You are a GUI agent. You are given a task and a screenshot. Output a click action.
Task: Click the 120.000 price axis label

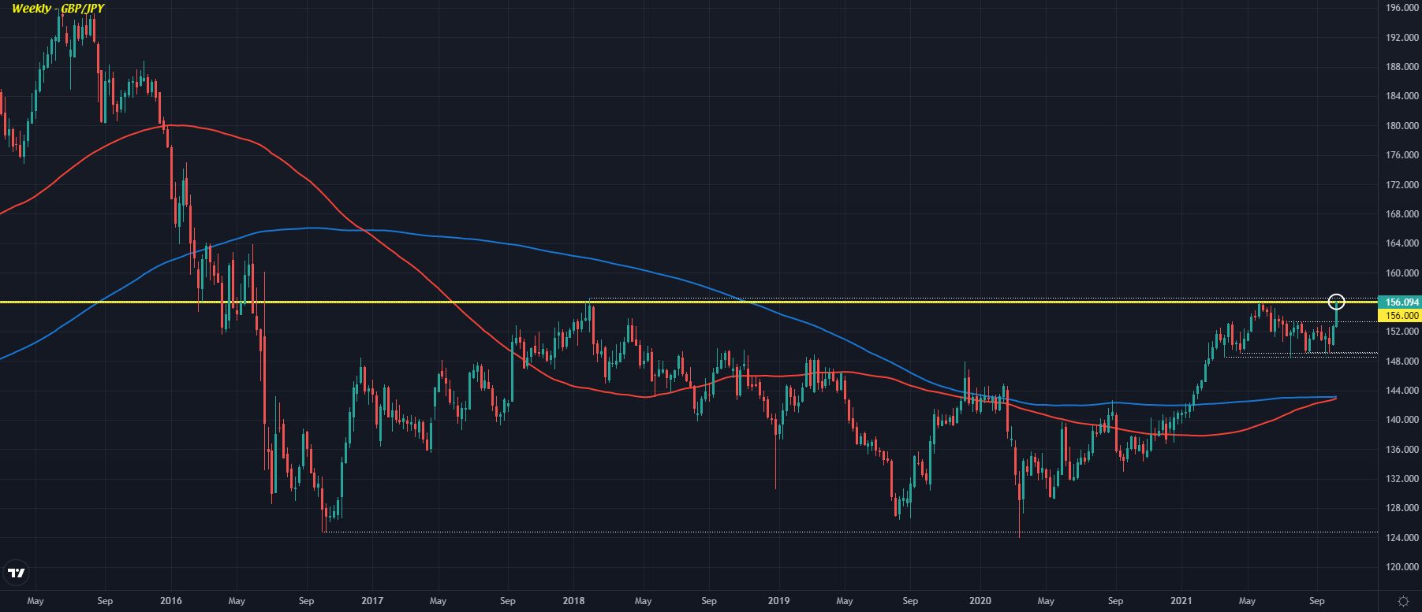tap(1402, 567)
